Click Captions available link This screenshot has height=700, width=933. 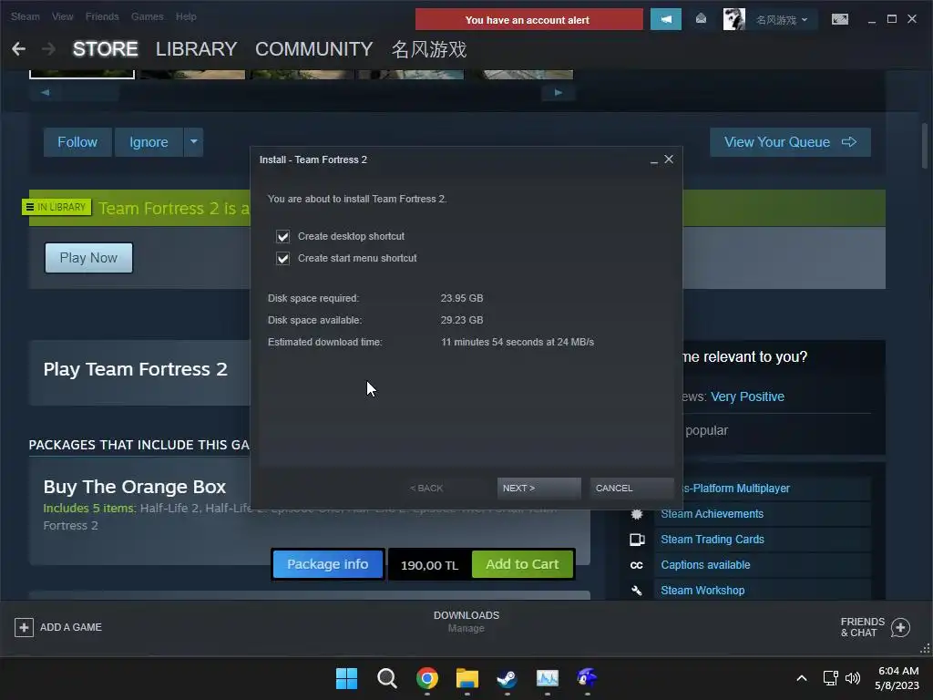pos(705,565)
